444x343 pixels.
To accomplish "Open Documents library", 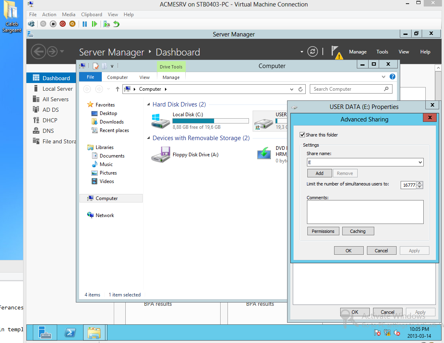I will (x=112, y=156).
